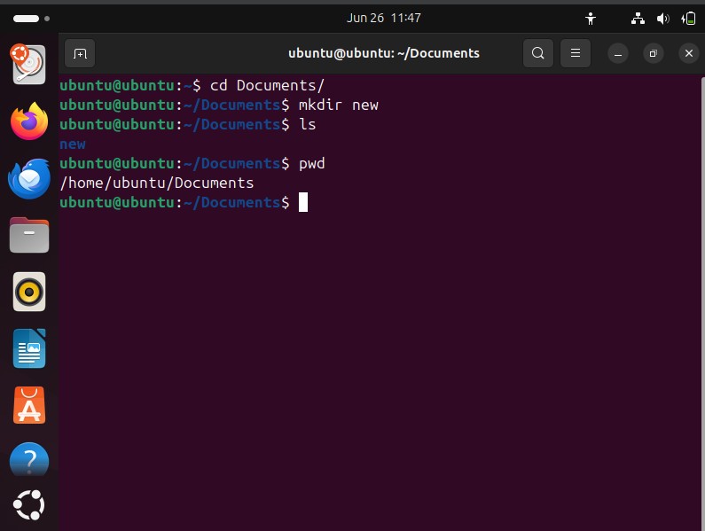The height and width of the screenshot is (531, 705).
Task: Click the terminal vertical scrollbar
Action: click(702, 303)
